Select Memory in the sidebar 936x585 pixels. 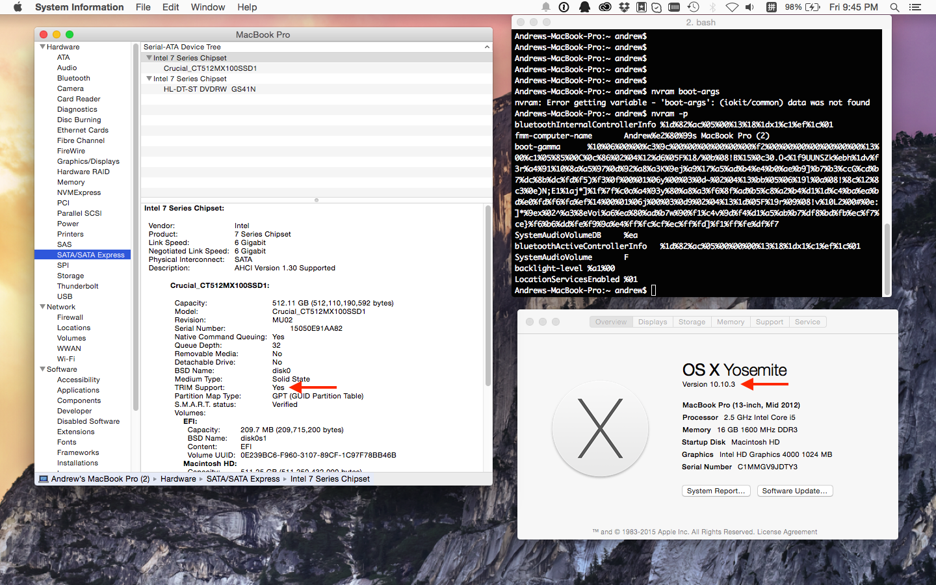(x=71, y=182)
